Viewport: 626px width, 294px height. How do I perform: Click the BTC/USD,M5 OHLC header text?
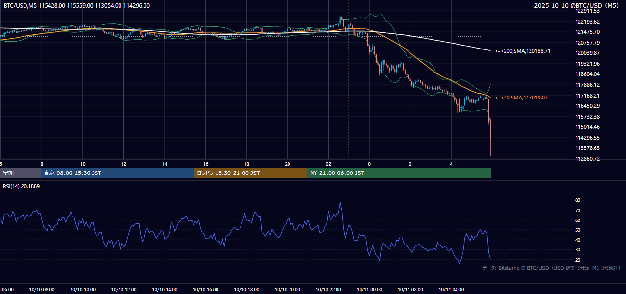coord(77,6)
